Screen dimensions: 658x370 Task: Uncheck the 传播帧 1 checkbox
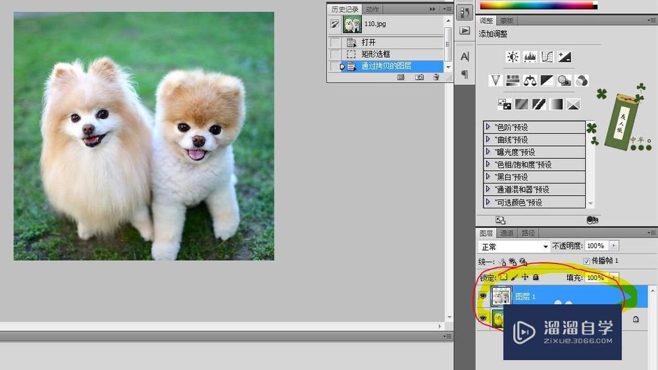coord(587,261)
